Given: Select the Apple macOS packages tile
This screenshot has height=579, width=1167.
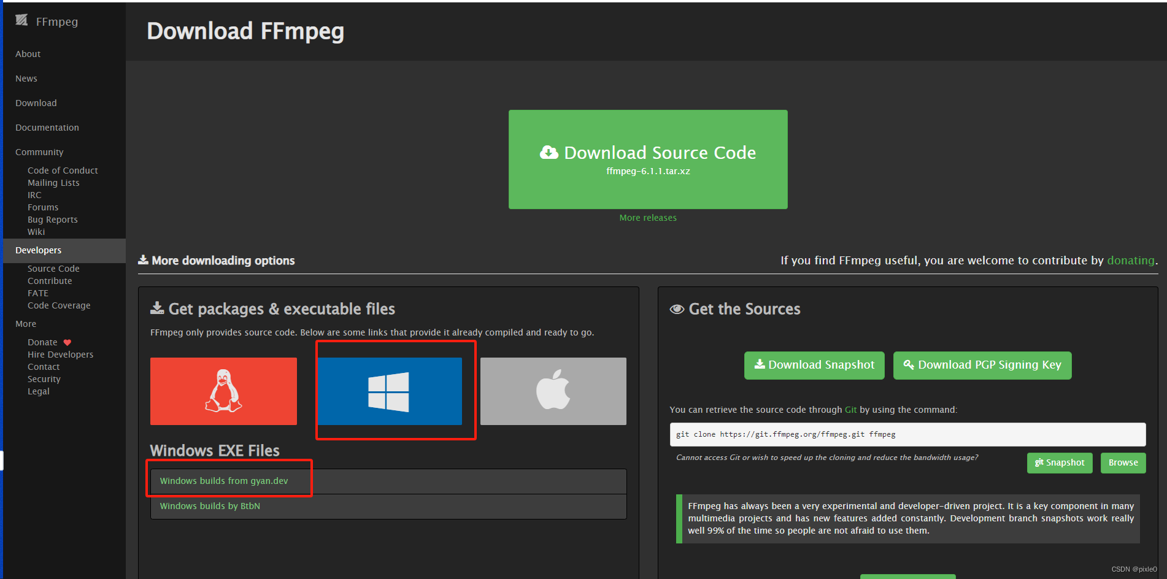Looking at the screenshot, I should pyautogui.click(x=553, y=391).
